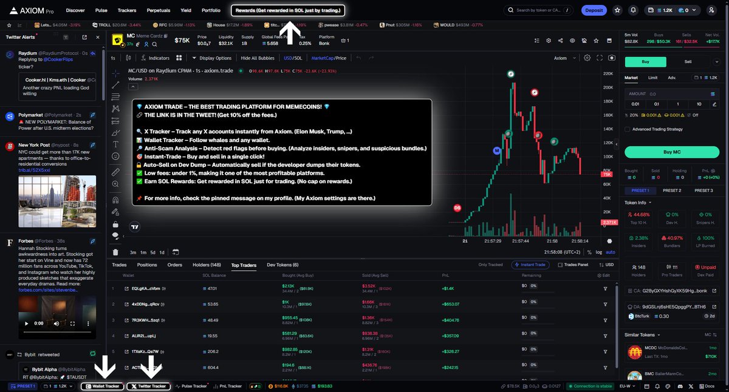This screenshot has width=729, height=392.
Task: Expand the chevron next to Sell
Action: (x=716, y=61)
